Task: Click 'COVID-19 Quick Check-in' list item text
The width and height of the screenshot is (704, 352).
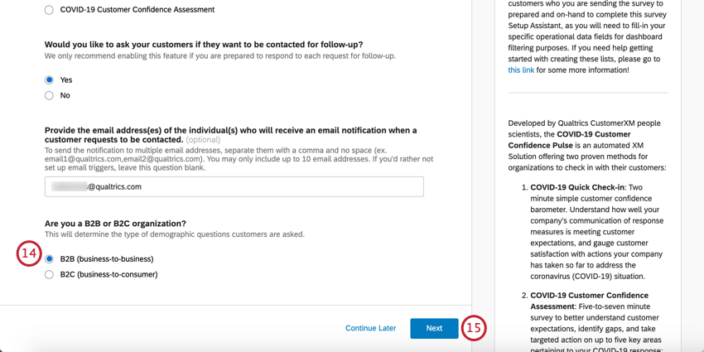Action: coord(577,188)
